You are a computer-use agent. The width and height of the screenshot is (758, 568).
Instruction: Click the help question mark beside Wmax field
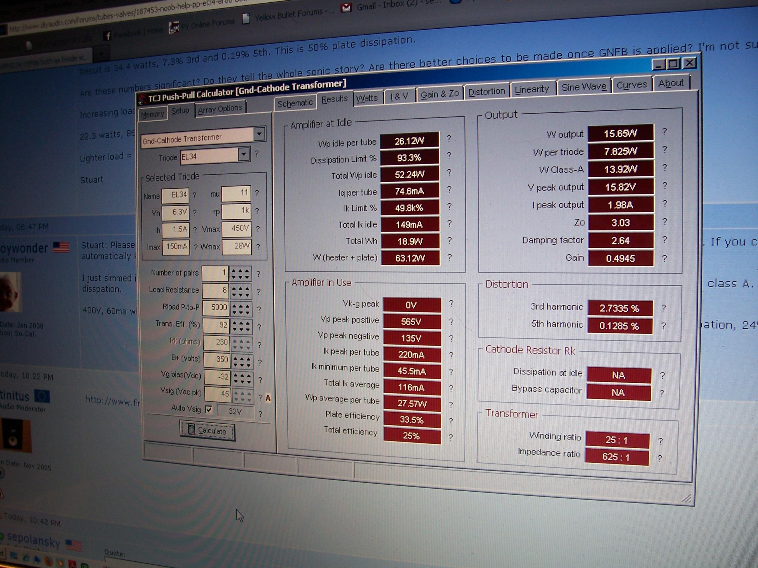click(258, 247)
